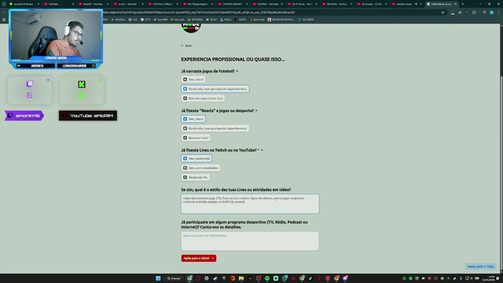Click the red 'Apita para o início!' button
The width and height of the screenshot is (503, 283).
coord(198,258)
